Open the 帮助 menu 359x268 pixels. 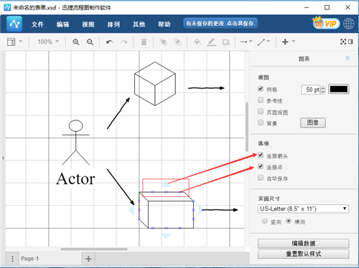point(164,24)
